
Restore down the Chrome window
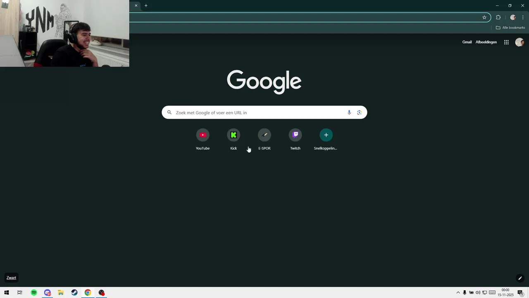point(510,5)
